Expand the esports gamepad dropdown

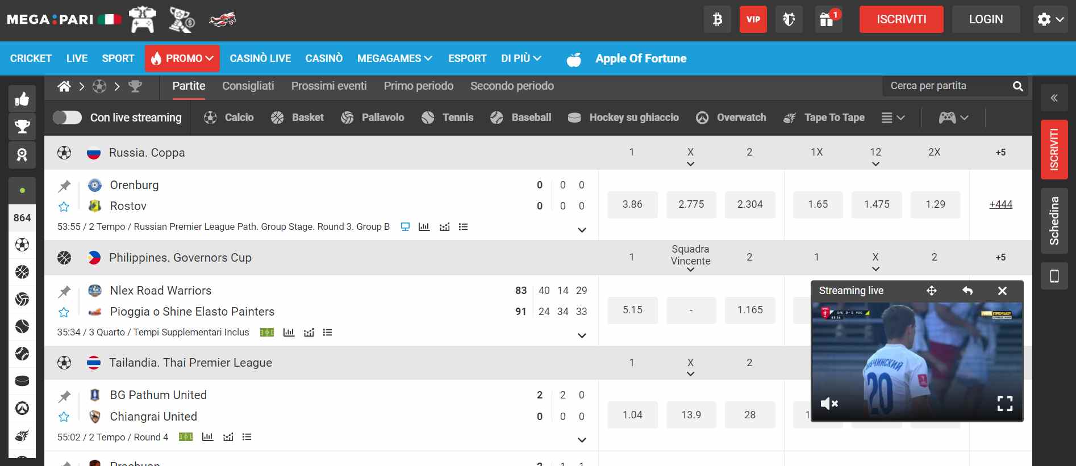pyautogui.click(x=953, y=117)
